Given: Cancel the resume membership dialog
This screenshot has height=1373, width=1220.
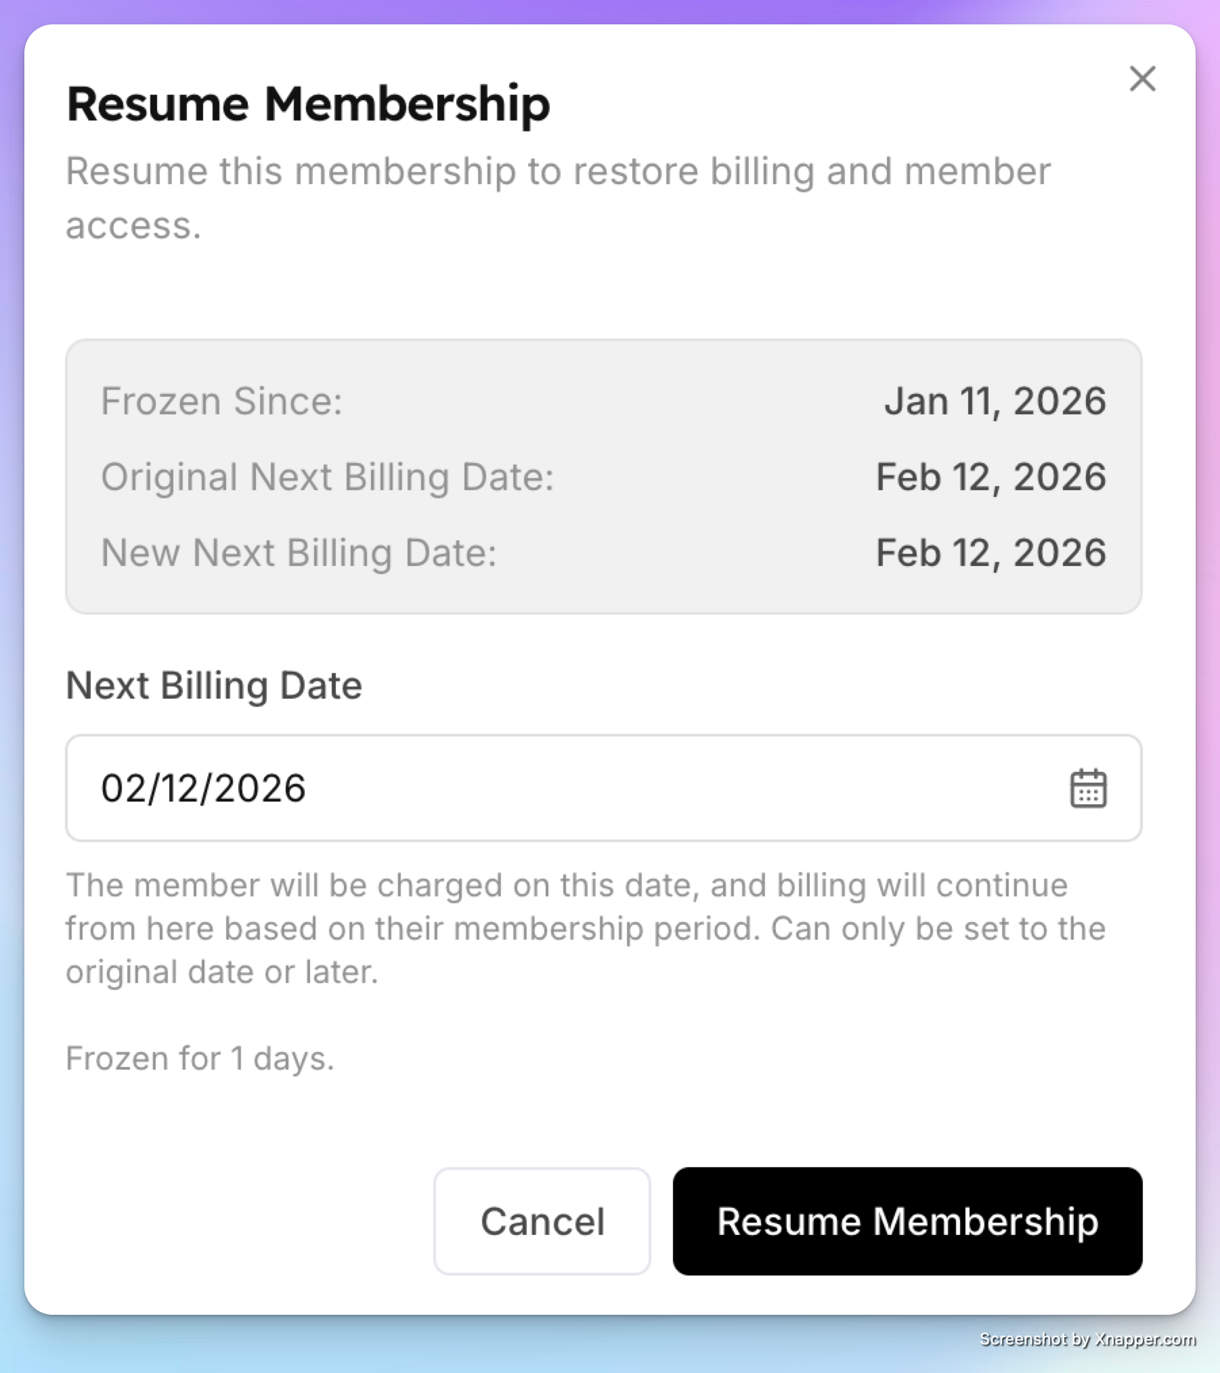Looking at the screenshot, I should pyautogui.click(x=542, y=1221).
